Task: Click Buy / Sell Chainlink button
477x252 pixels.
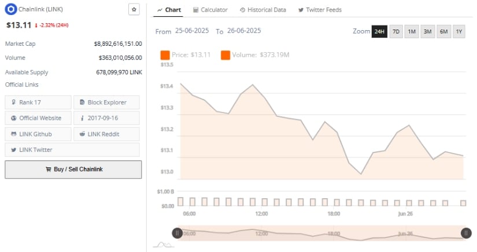Action: 73,169
